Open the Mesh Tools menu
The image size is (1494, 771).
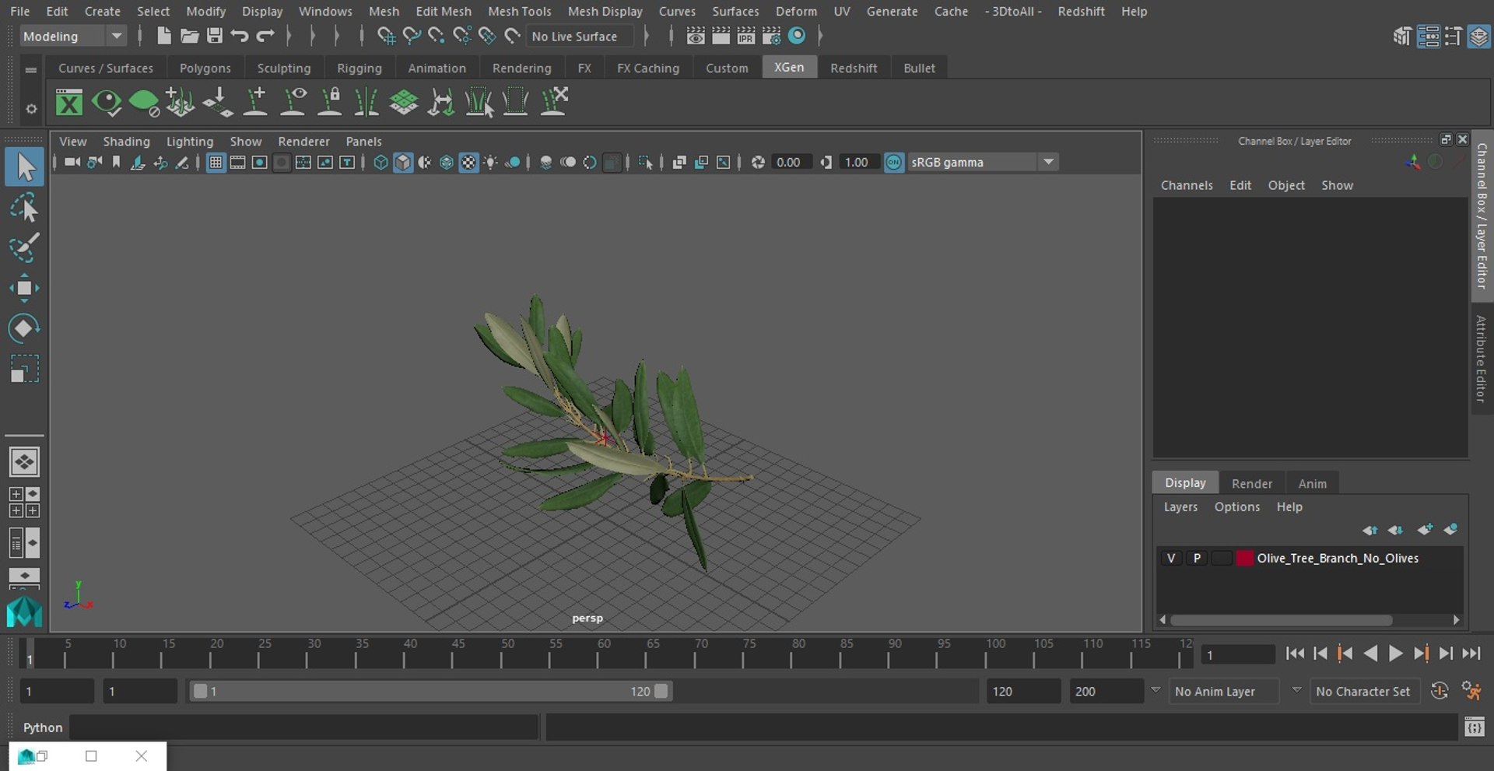coord(519,11)
